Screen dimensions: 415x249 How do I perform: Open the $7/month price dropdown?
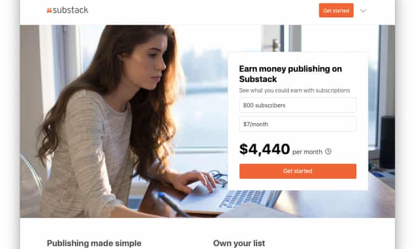point(298,124)
